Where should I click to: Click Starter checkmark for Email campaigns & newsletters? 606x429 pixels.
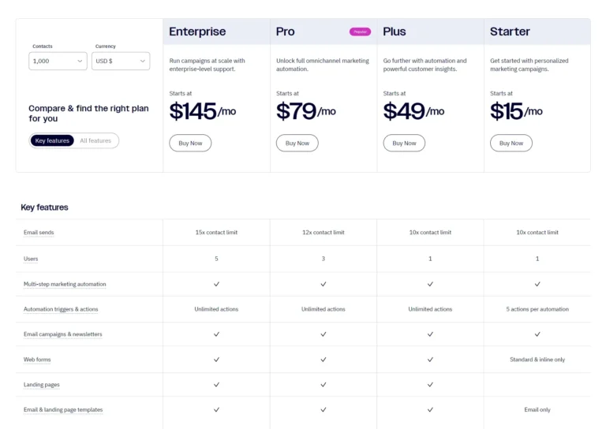pyautogui.click(x=537, y=334)
